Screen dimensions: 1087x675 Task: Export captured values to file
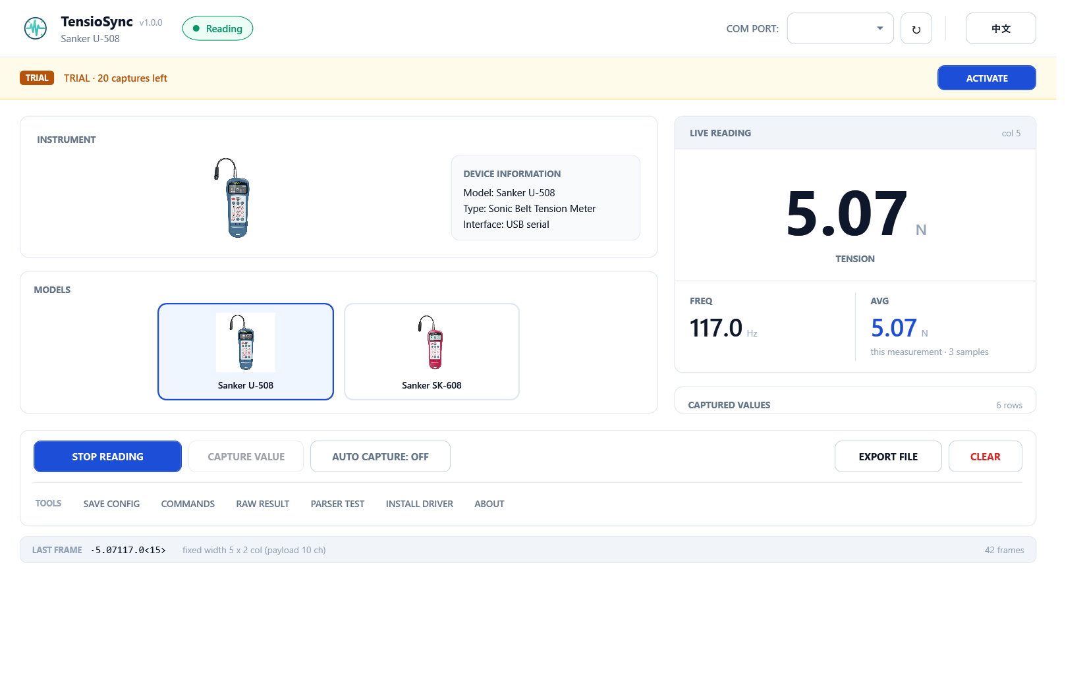[x=888, y=456]
